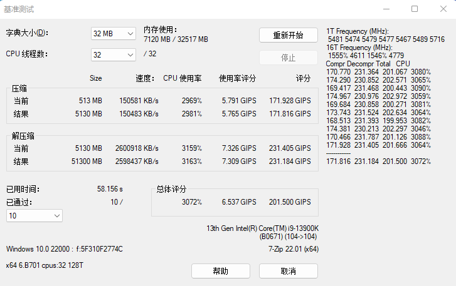Click the 重新开始 restart button
456x286 pixels.
tap(288, 35)
